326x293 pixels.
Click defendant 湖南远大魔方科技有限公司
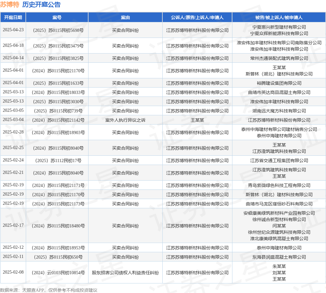tap(279, 111)
